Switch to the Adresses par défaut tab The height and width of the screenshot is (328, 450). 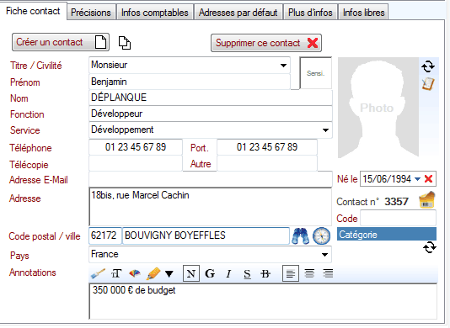pos(238,13)
